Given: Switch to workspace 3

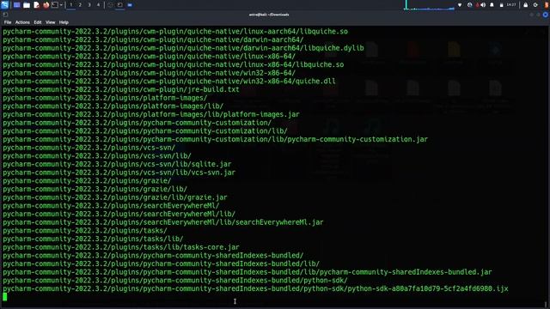Looking at the screenshot, I should coord(89,5).
